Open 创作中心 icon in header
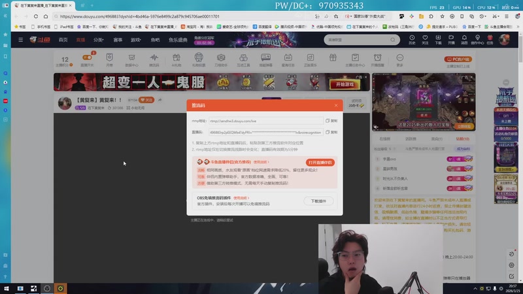 477,40
